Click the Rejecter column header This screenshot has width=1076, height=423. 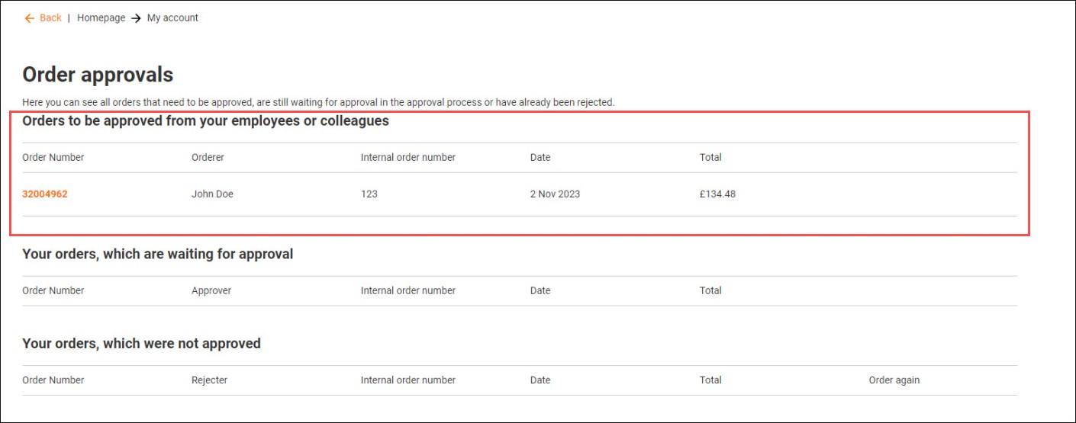click(x=209, y=380)
